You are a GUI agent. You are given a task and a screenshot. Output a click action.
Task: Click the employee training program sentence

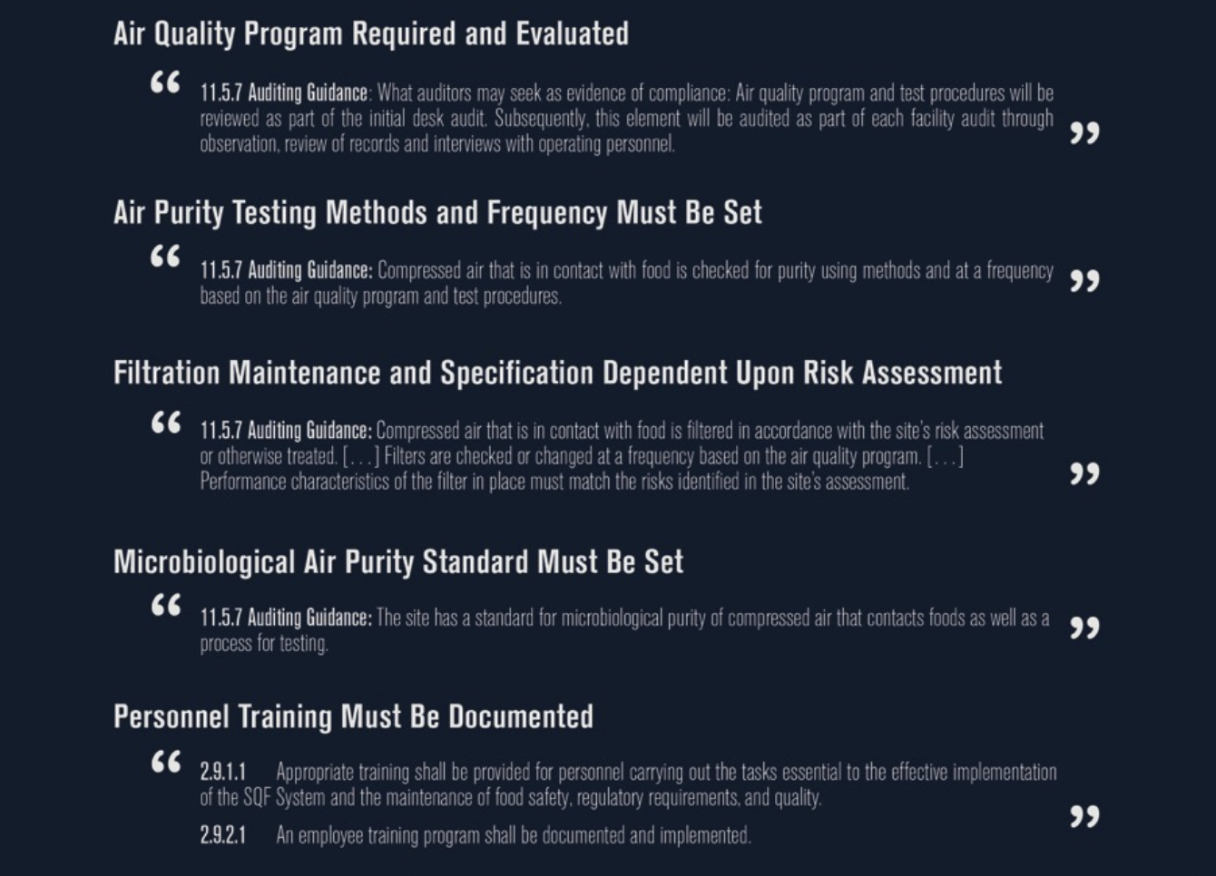click(514, 835)
